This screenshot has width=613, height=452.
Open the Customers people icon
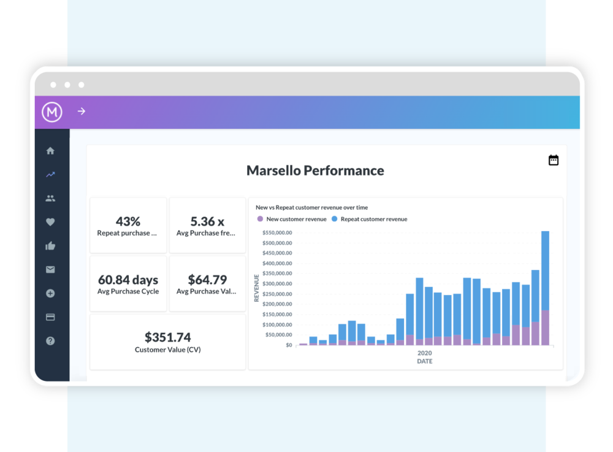click(50, 198)
